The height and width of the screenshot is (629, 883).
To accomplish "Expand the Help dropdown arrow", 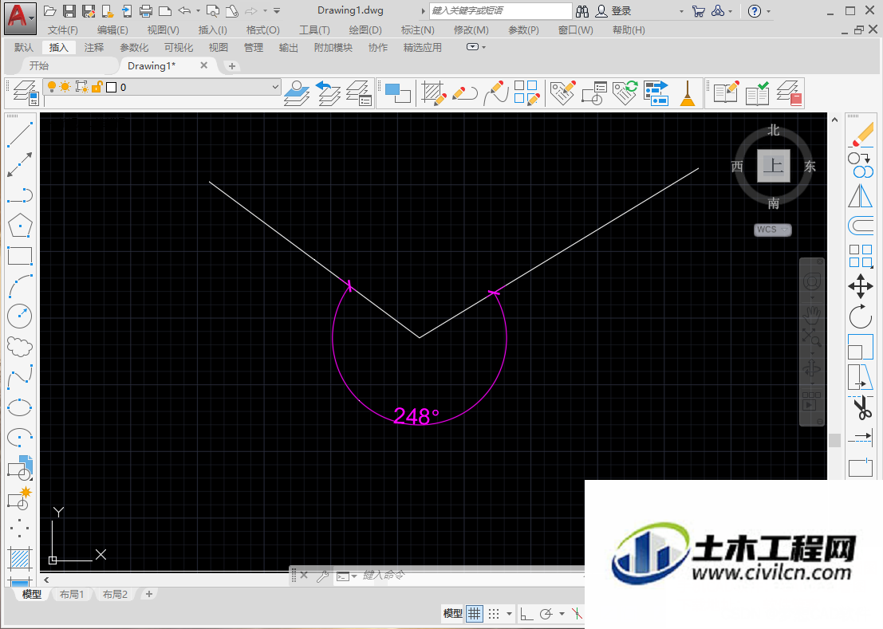I will coord(769,11).
